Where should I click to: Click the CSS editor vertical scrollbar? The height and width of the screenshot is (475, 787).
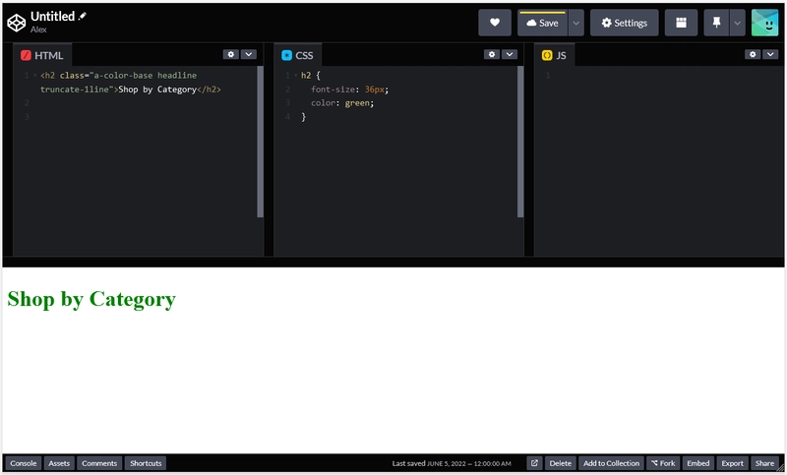pos(520,142)
